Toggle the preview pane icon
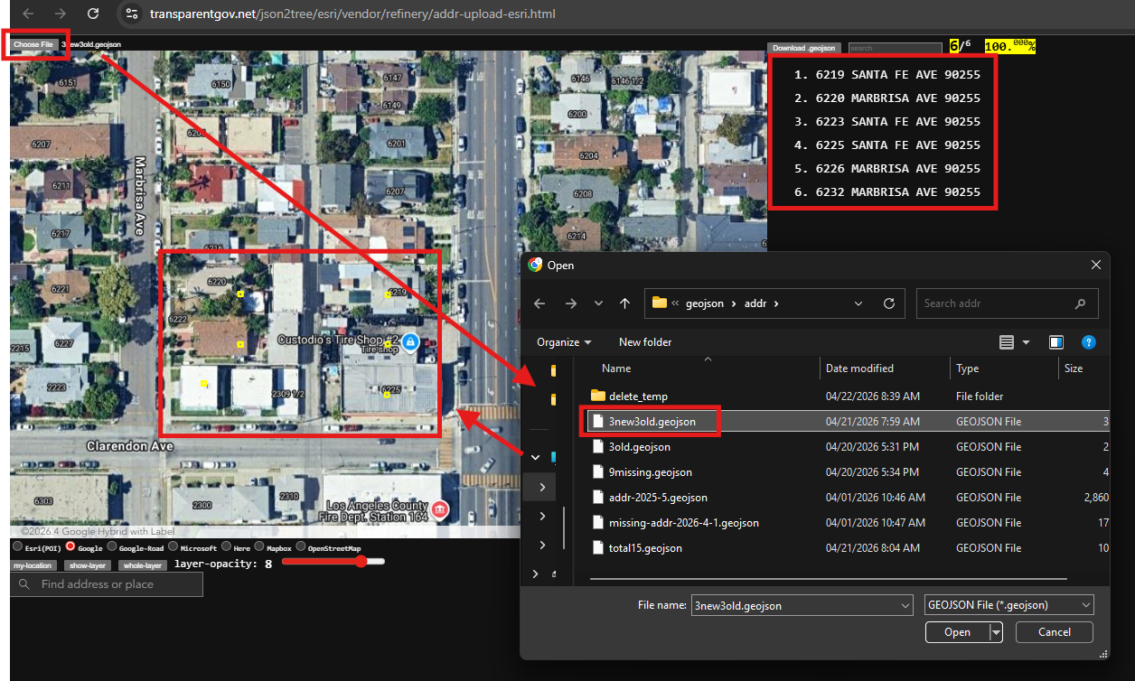1135x681 pixels. 1055,342
